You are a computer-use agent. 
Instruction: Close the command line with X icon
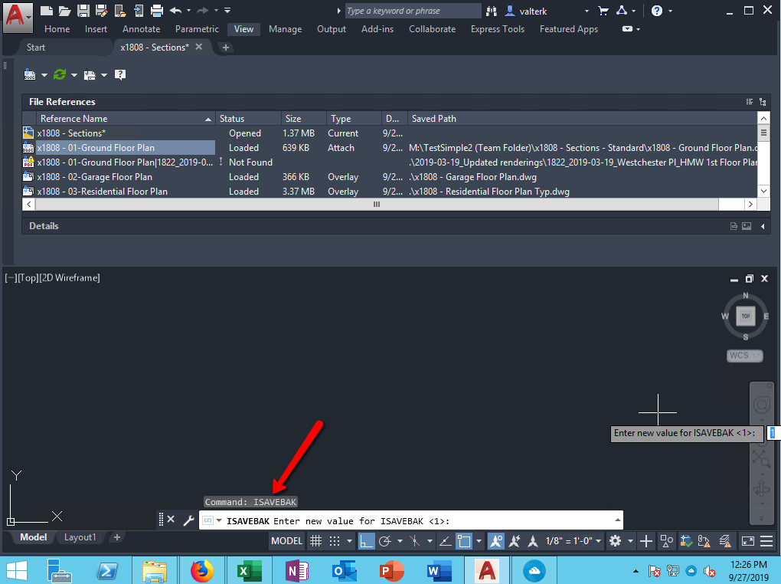pos(171,519)
